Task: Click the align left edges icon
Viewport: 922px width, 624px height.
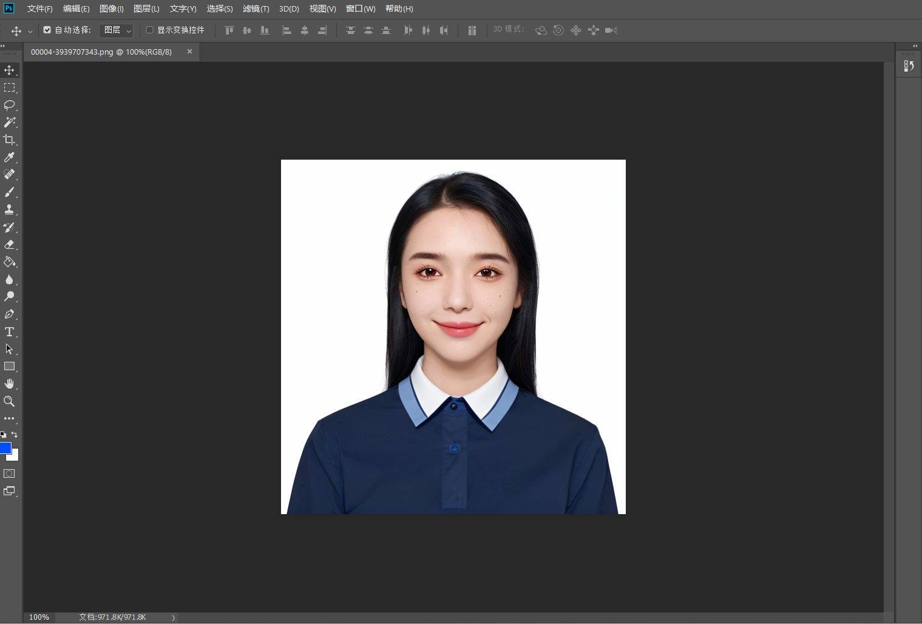Action: [x=287, y=30]
